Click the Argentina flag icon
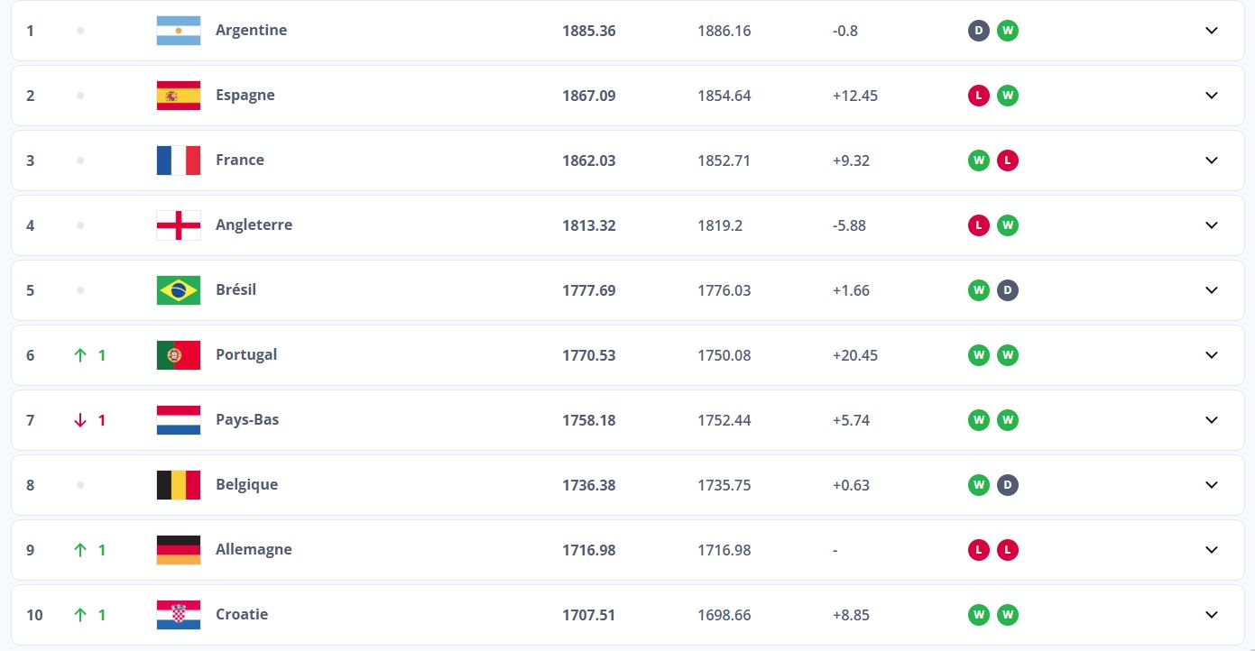Screen dimensions: 1255x651 click(179, 31)
